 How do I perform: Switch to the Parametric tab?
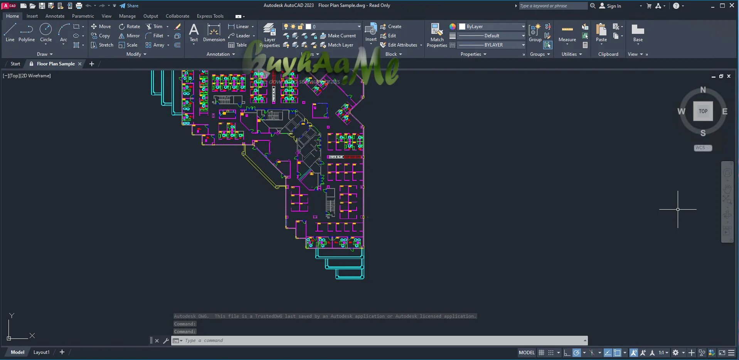coord(83,16)
